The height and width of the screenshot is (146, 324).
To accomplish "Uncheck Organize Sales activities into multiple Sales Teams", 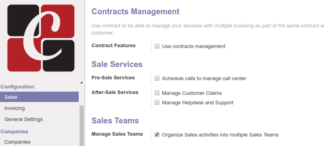I will [x=157, y=134].
